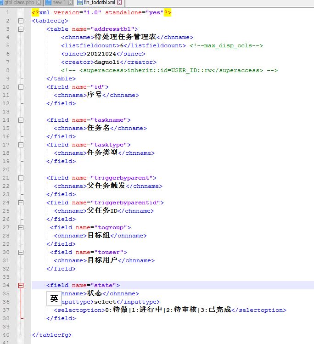Collapse the red state field fold marker

21,285
